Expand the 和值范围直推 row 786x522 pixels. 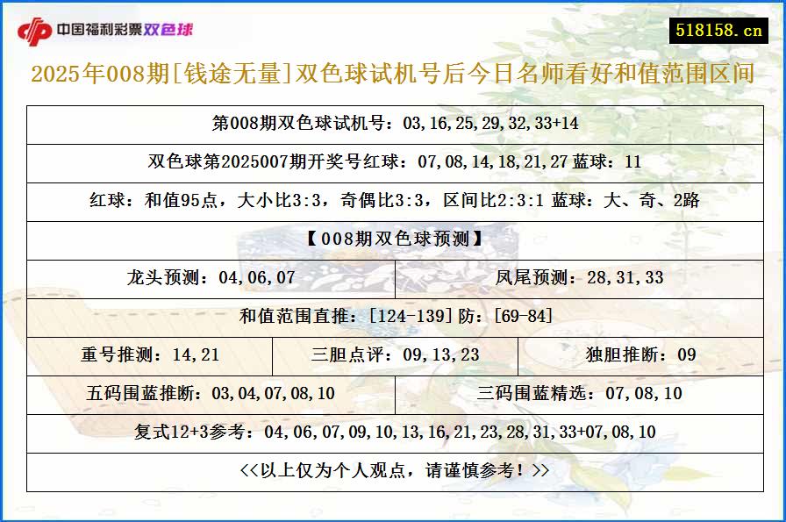(393, 317)
